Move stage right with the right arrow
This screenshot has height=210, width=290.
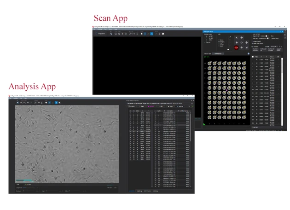[247, 42]
